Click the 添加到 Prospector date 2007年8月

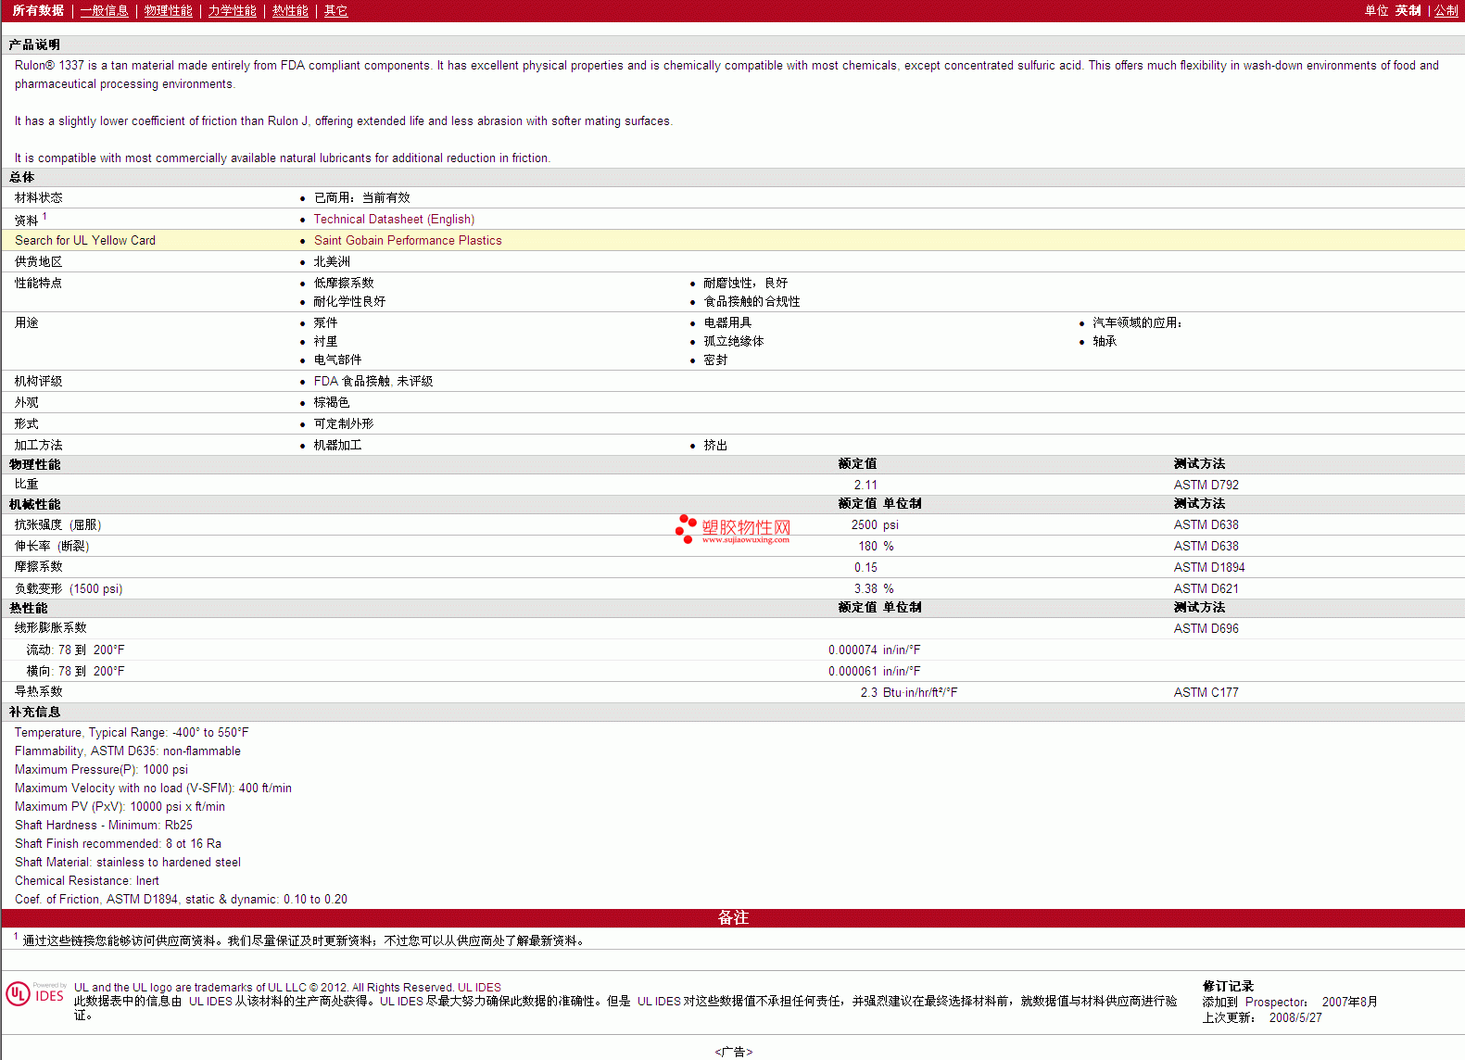click(1349, 1003)
